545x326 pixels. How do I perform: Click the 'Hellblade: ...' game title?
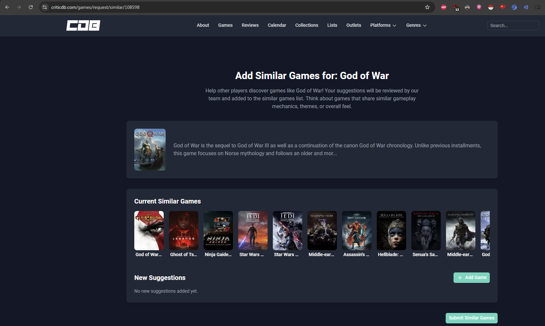coord(390,254)
